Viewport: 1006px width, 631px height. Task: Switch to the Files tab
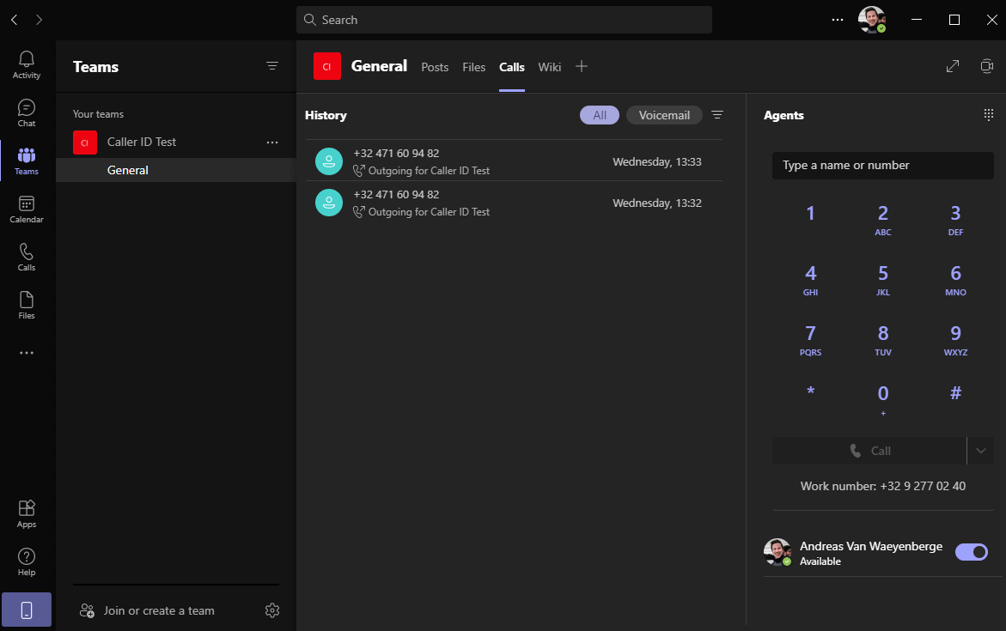pos(474,67)
